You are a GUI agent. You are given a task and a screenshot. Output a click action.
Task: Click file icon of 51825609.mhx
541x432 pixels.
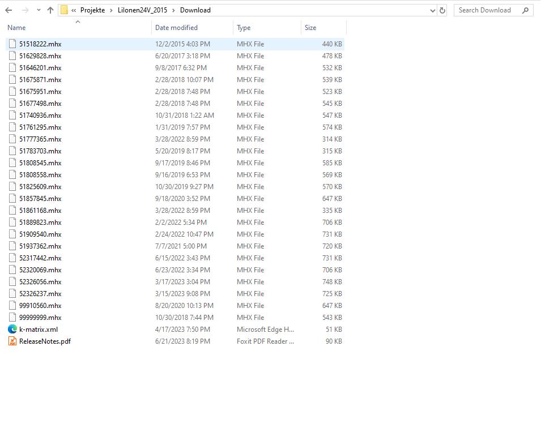tap(12, 186)
